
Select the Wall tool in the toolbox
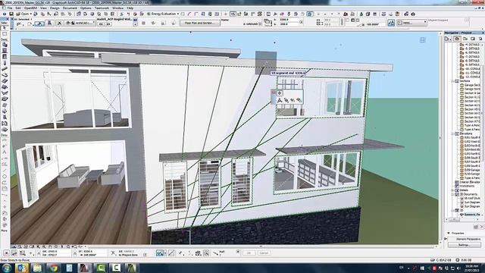[x=5, y=44]
